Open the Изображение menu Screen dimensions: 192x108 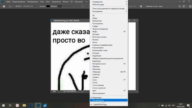coord(33,2)
